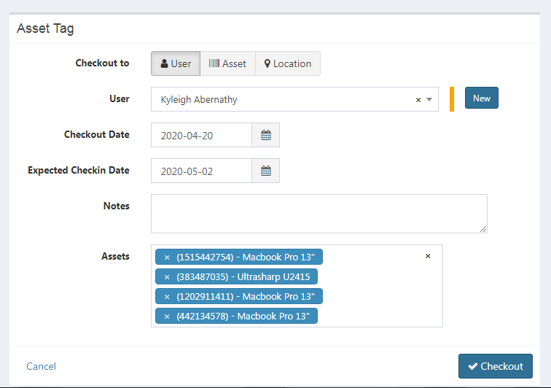Select User as checkout target
Screen dimensions: 551x388
(176, 63)
